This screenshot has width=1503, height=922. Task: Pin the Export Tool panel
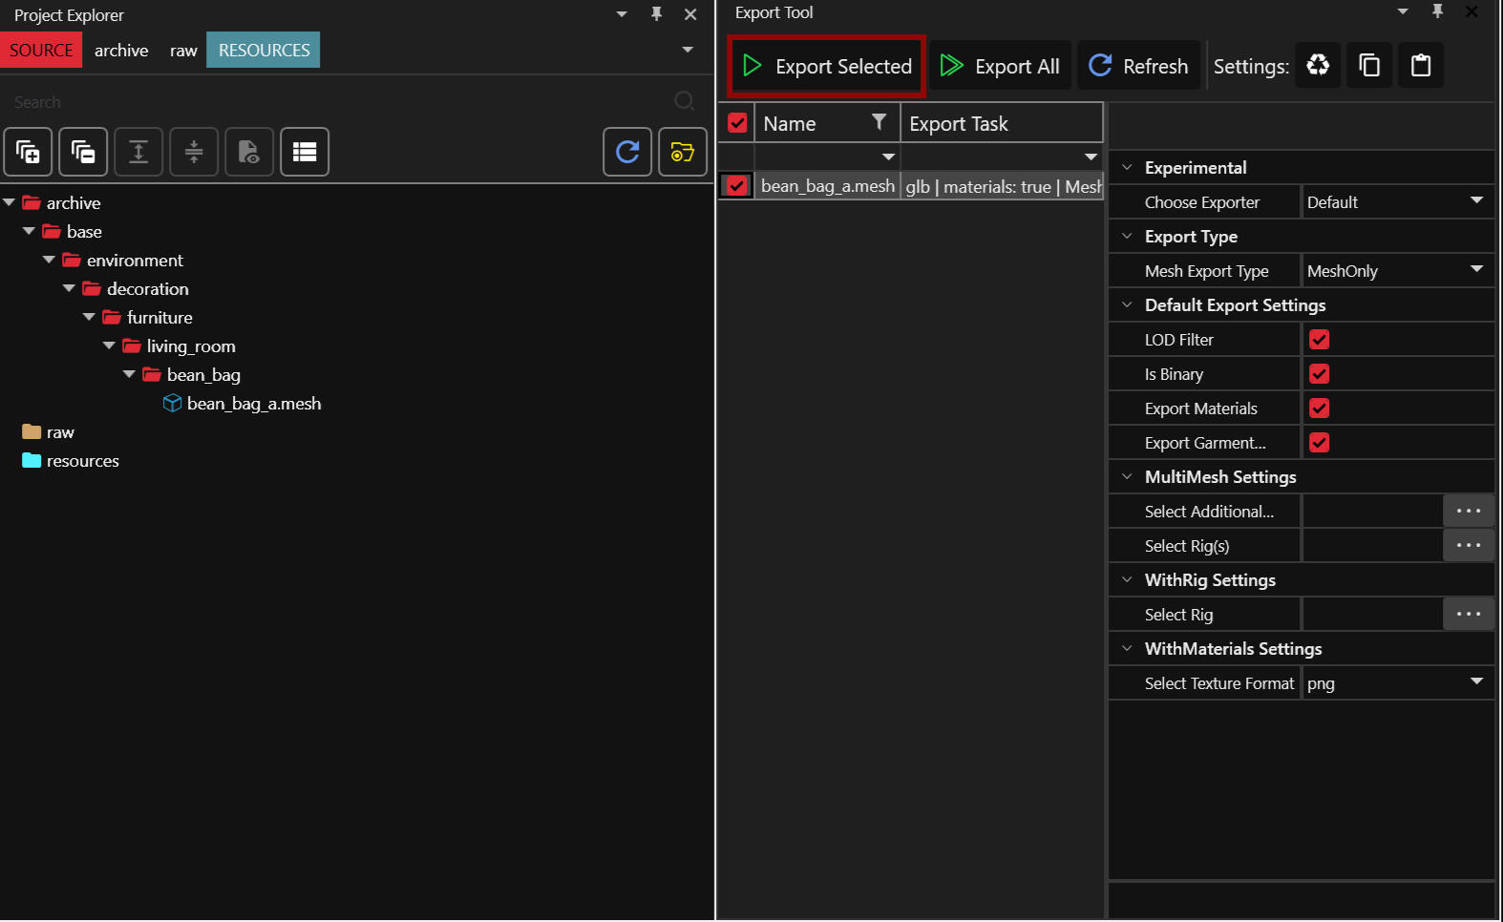point(1437,11)
